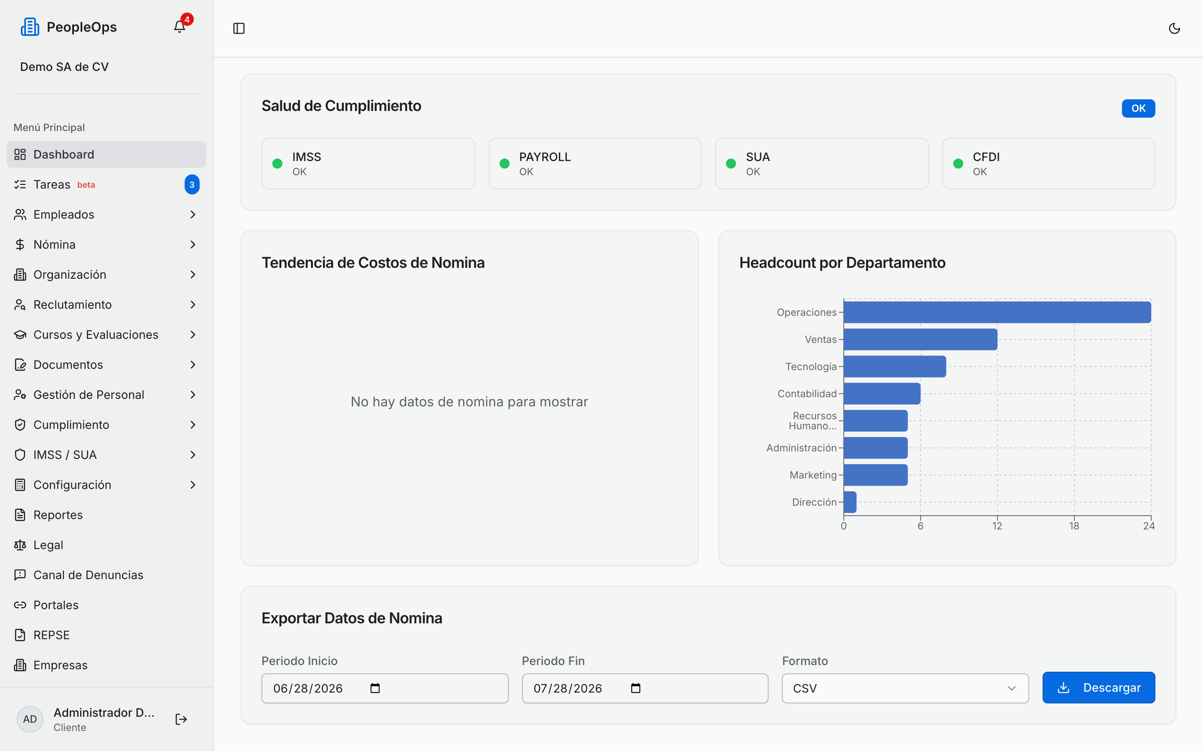Open Tareas beta menu item
1203x751 pixels.
[x=107, y=184]
